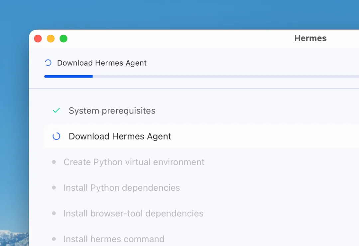Viewport: 359px width, 246px height.
Task: Select the highlighted Download Hermes Agent step row
Action: tap(201, 136)
